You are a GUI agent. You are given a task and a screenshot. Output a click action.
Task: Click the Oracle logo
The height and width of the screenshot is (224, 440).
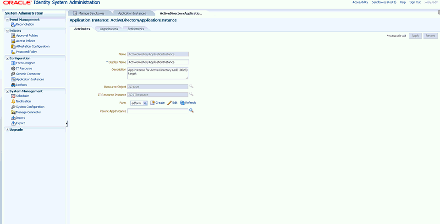click(17, 3)
